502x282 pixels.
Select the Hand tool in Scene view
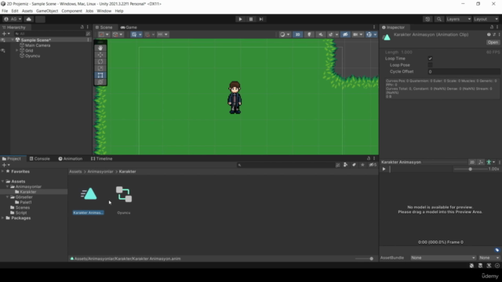[100, 48]
